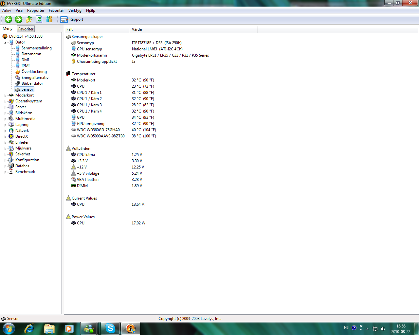Expand the Operativsystem tree node

[x=5, y=101]
